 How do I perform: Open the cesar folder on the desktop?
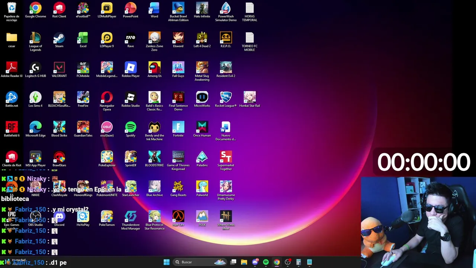12,40
